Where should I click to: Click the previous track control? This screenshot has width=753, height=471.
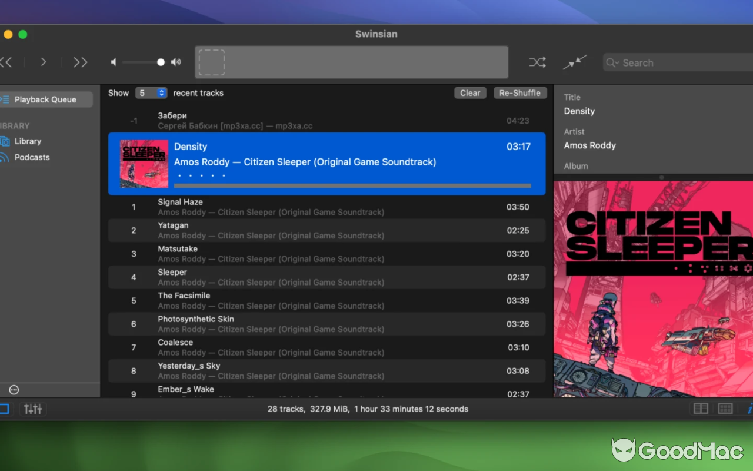coord(5,62)
